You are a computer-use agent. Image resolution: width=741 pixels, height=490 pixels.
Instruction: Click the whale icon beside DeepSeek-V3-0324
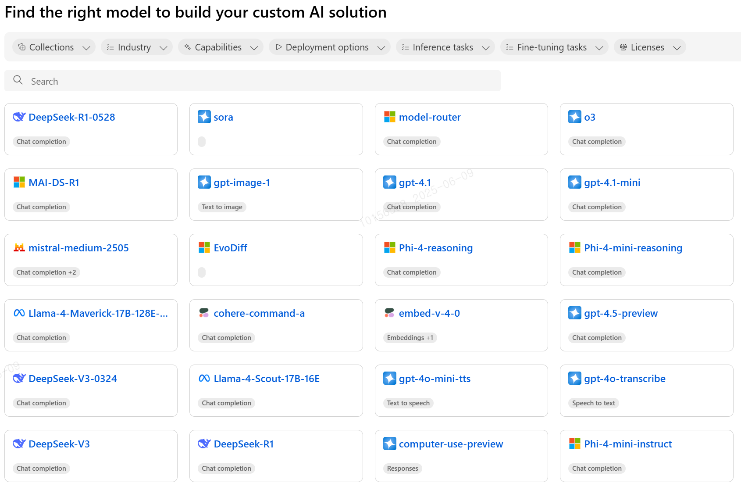click(19, 378)
